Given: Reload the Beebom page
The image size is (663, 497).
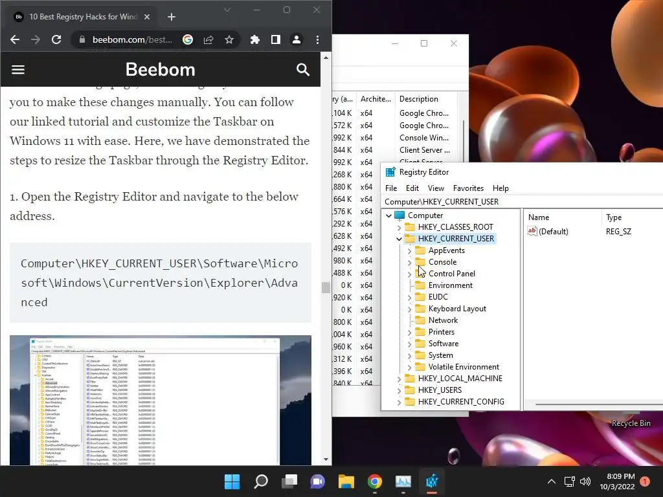Looking at the screenshot, I should pos(56,39).
